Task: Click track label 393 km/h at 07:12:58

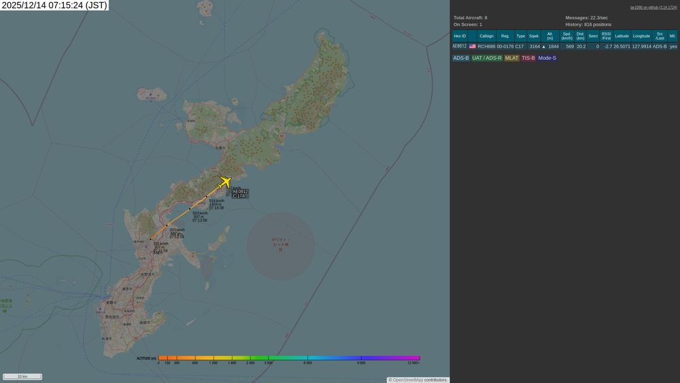Action: [x=177, y=233]
